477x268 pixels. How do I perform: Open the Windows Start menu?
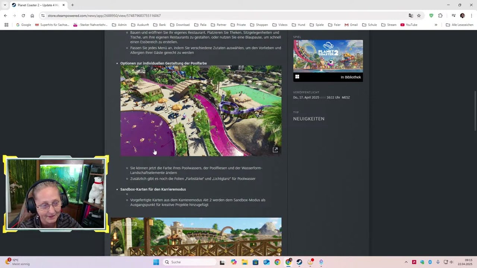point(156,262)
